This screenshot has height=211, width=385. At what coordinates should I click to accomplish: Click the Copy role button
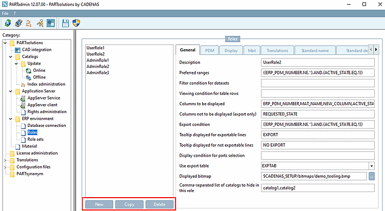click(129, 204)
